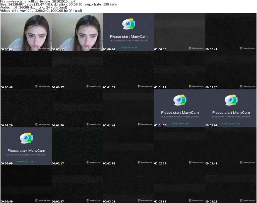Pick the frame stamped 00:01:05

click(x=128, y=70)
